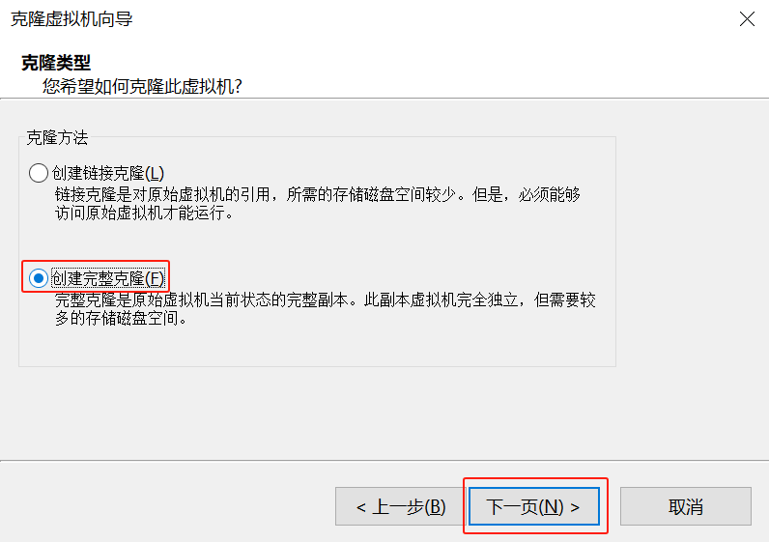Return using the 上一步(B) button
Image resolution: width=769 pixels, height=542 pixels.
click(x=401, y=506)
